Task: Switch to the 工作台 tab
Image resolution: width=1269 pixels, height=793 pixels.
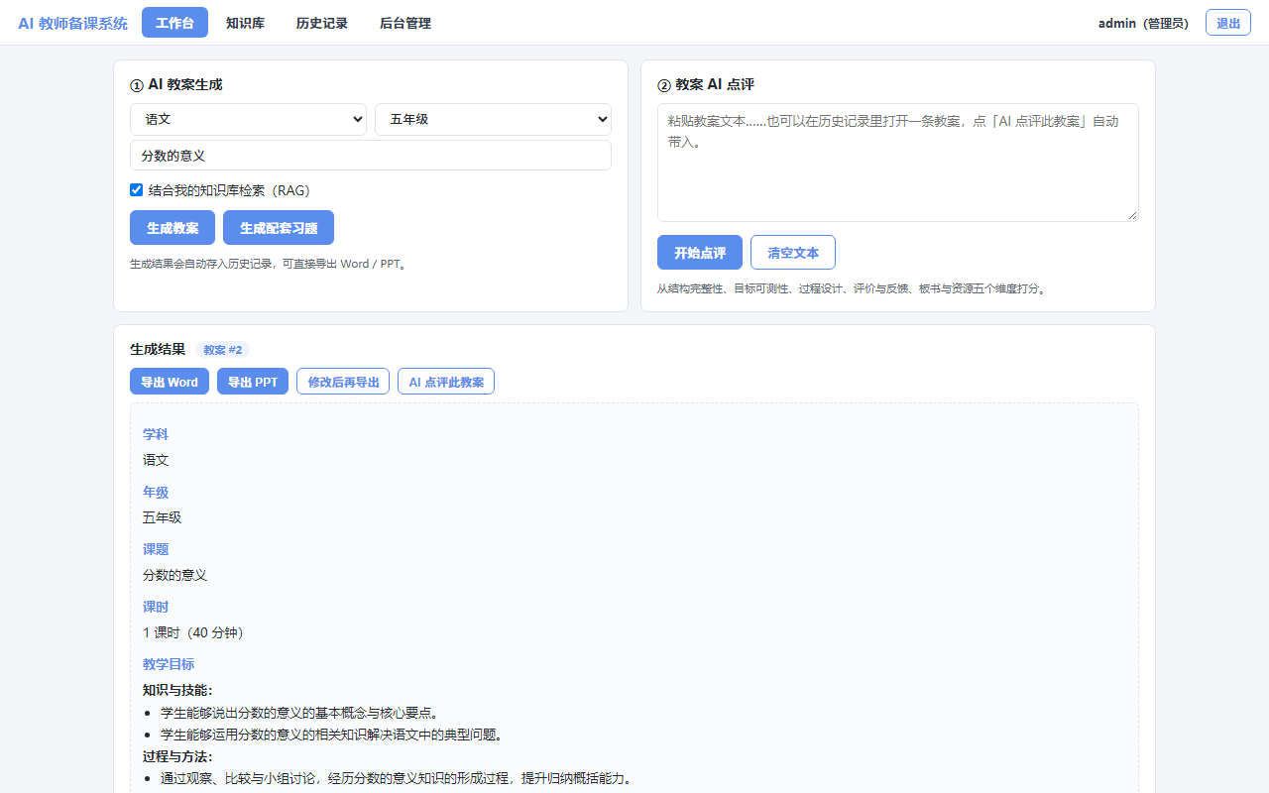Action: 174,23
